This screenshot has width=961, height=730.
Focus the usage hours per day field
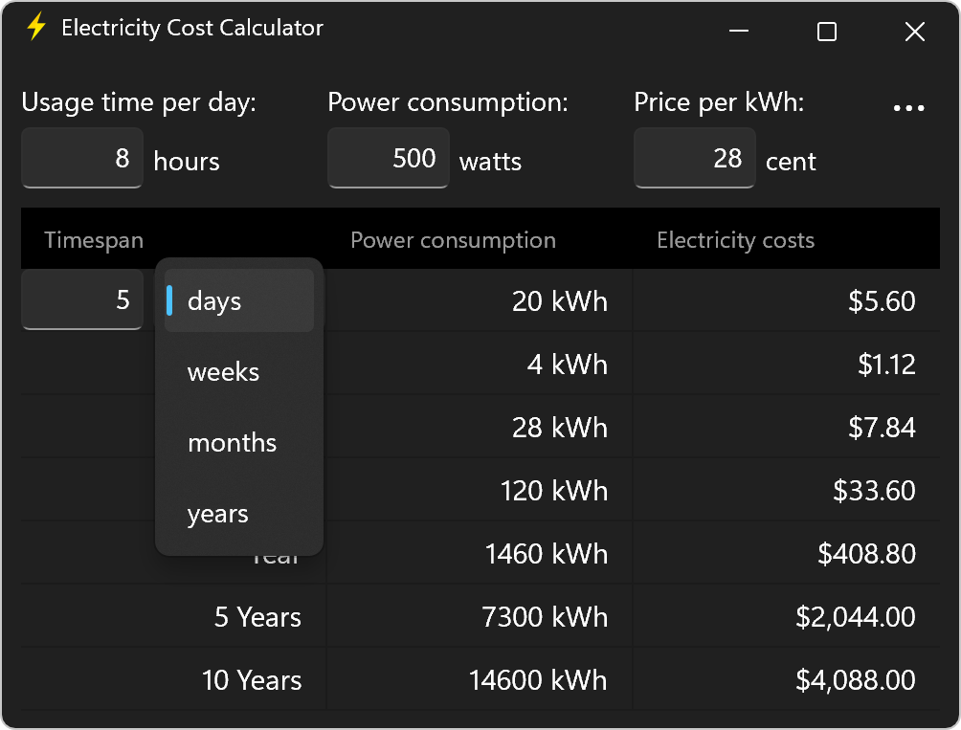[82, 158]
